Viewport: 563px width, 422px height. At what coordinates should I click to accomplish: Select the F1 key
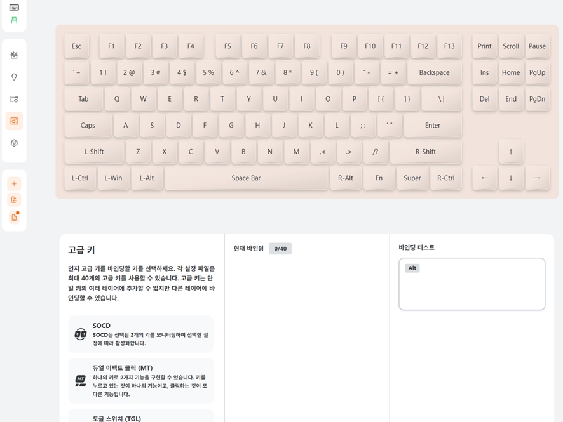click(x=111, y=46)
